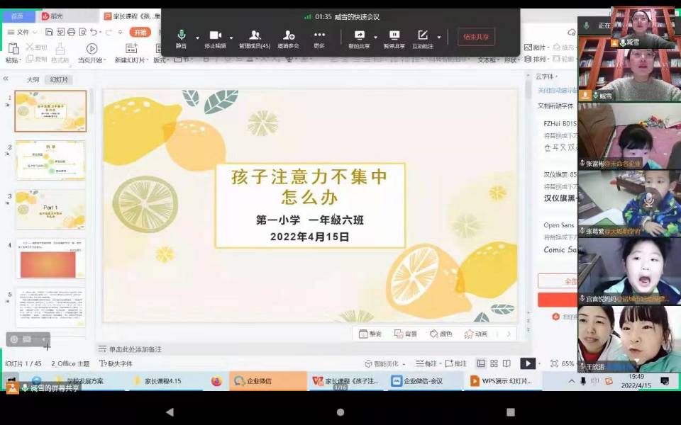Click 智能美化 smart beautify in the status bar
The width and height of the screenshot is (681, 425).
[x=380, y=363]
